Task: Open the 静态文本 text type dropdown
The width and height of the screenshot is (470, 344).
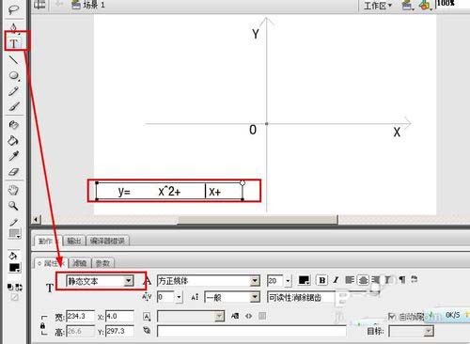Action: (x=100, y=281)
